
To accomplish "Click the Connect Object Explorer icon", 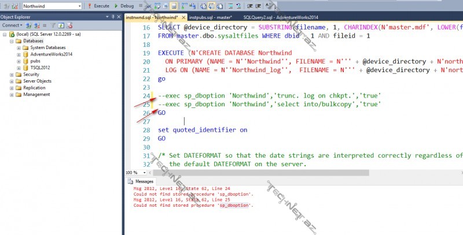I will (28, 26).
